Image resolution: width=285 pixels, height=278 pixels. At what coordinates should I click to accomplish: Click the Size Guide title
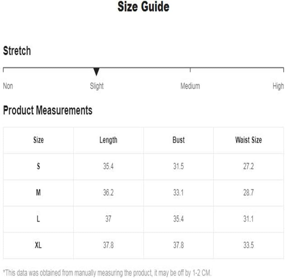[144, 7]
